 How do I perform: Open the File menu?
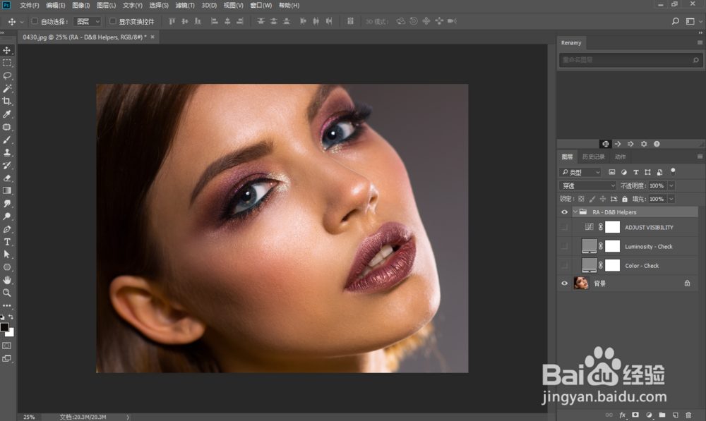click(29, 6)
